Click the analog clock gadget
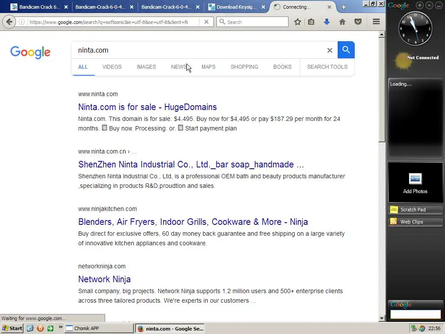The width and height of the screenshot is (445, 334). [x=415, y=28]
